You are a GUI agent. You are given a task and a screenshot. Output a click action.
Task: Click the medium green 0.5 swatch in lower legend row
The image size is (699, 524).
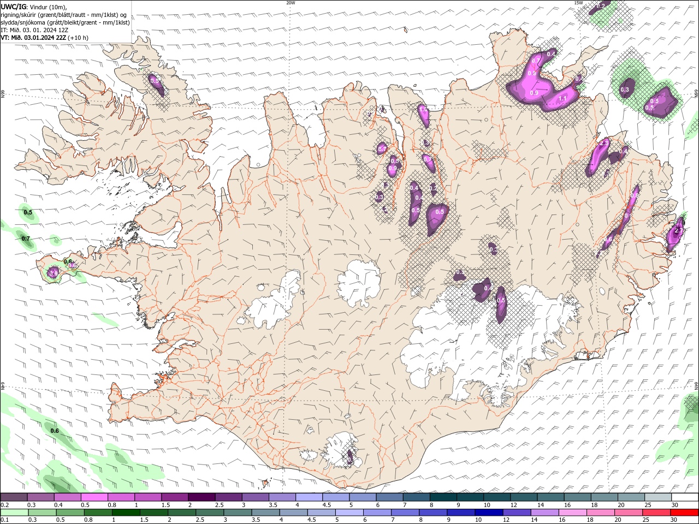tap(70, 513)
